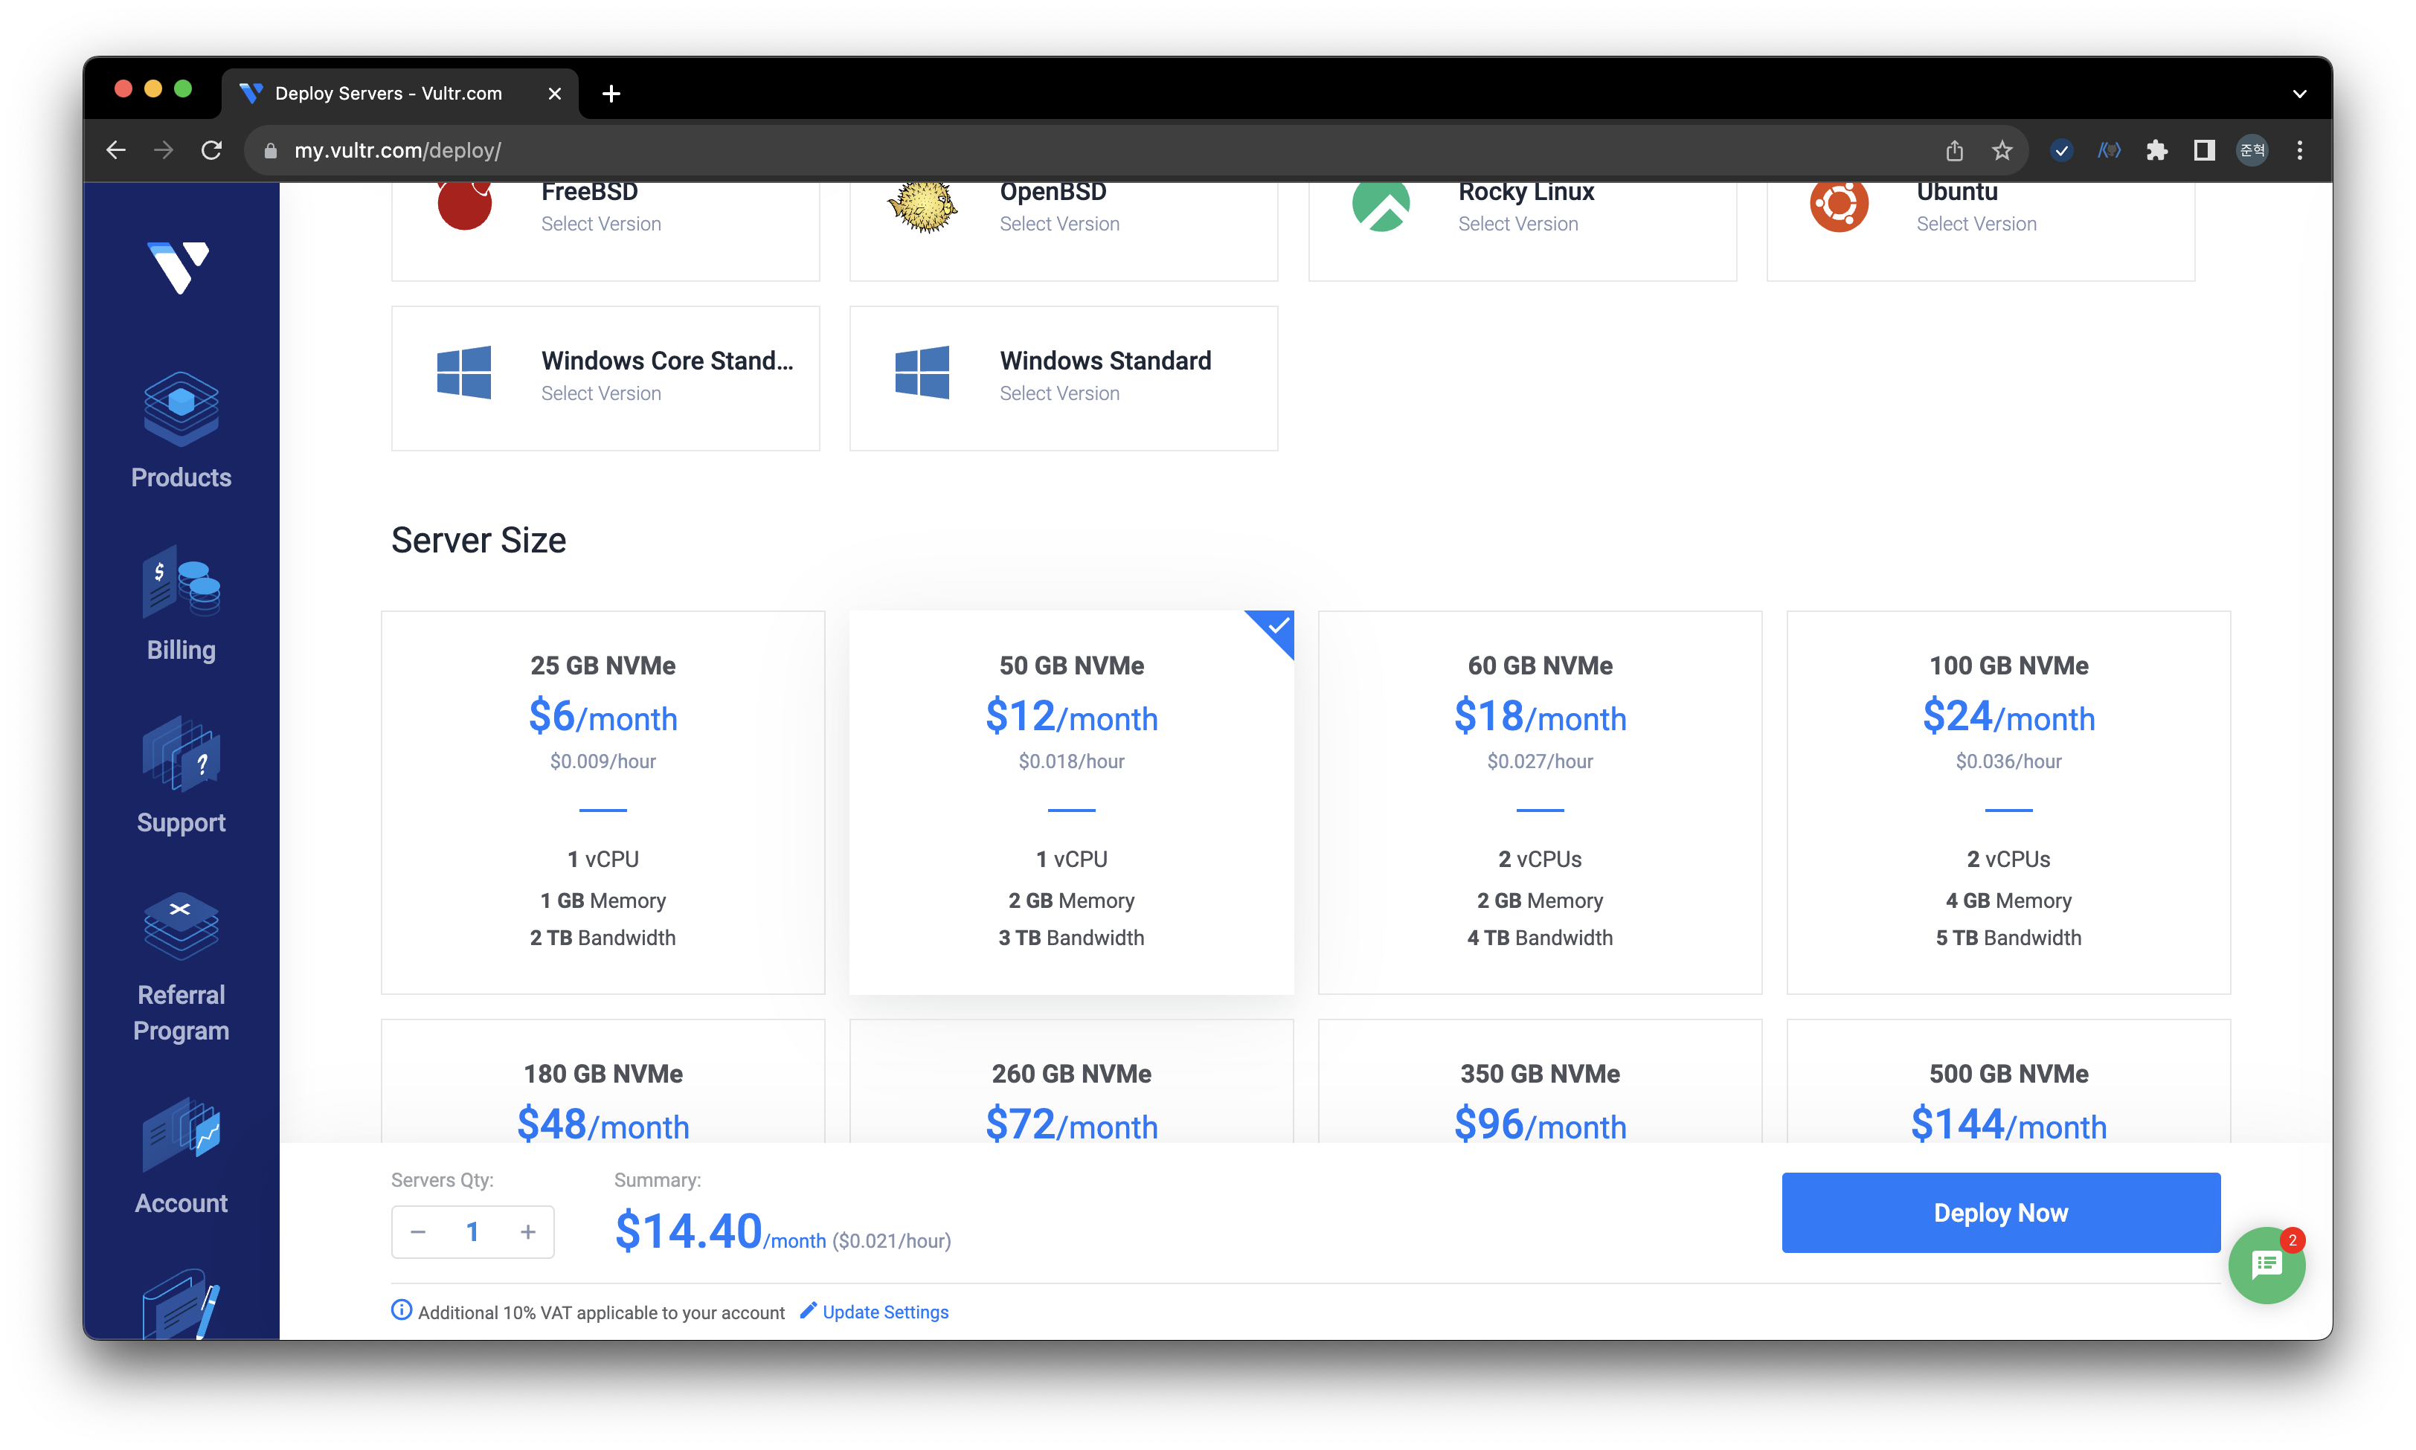Open the Referral Program sidebar section

(181, 967)
